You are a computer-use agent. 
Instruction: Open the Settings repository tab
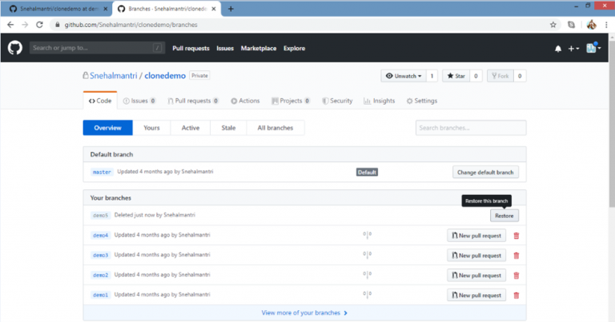pyautogui.click(x=421, y=101)
